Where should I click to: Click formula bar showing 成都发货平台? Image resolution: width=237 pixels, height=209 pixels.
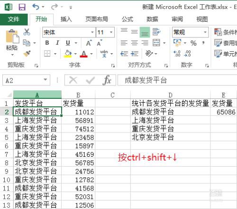[177, 80]
